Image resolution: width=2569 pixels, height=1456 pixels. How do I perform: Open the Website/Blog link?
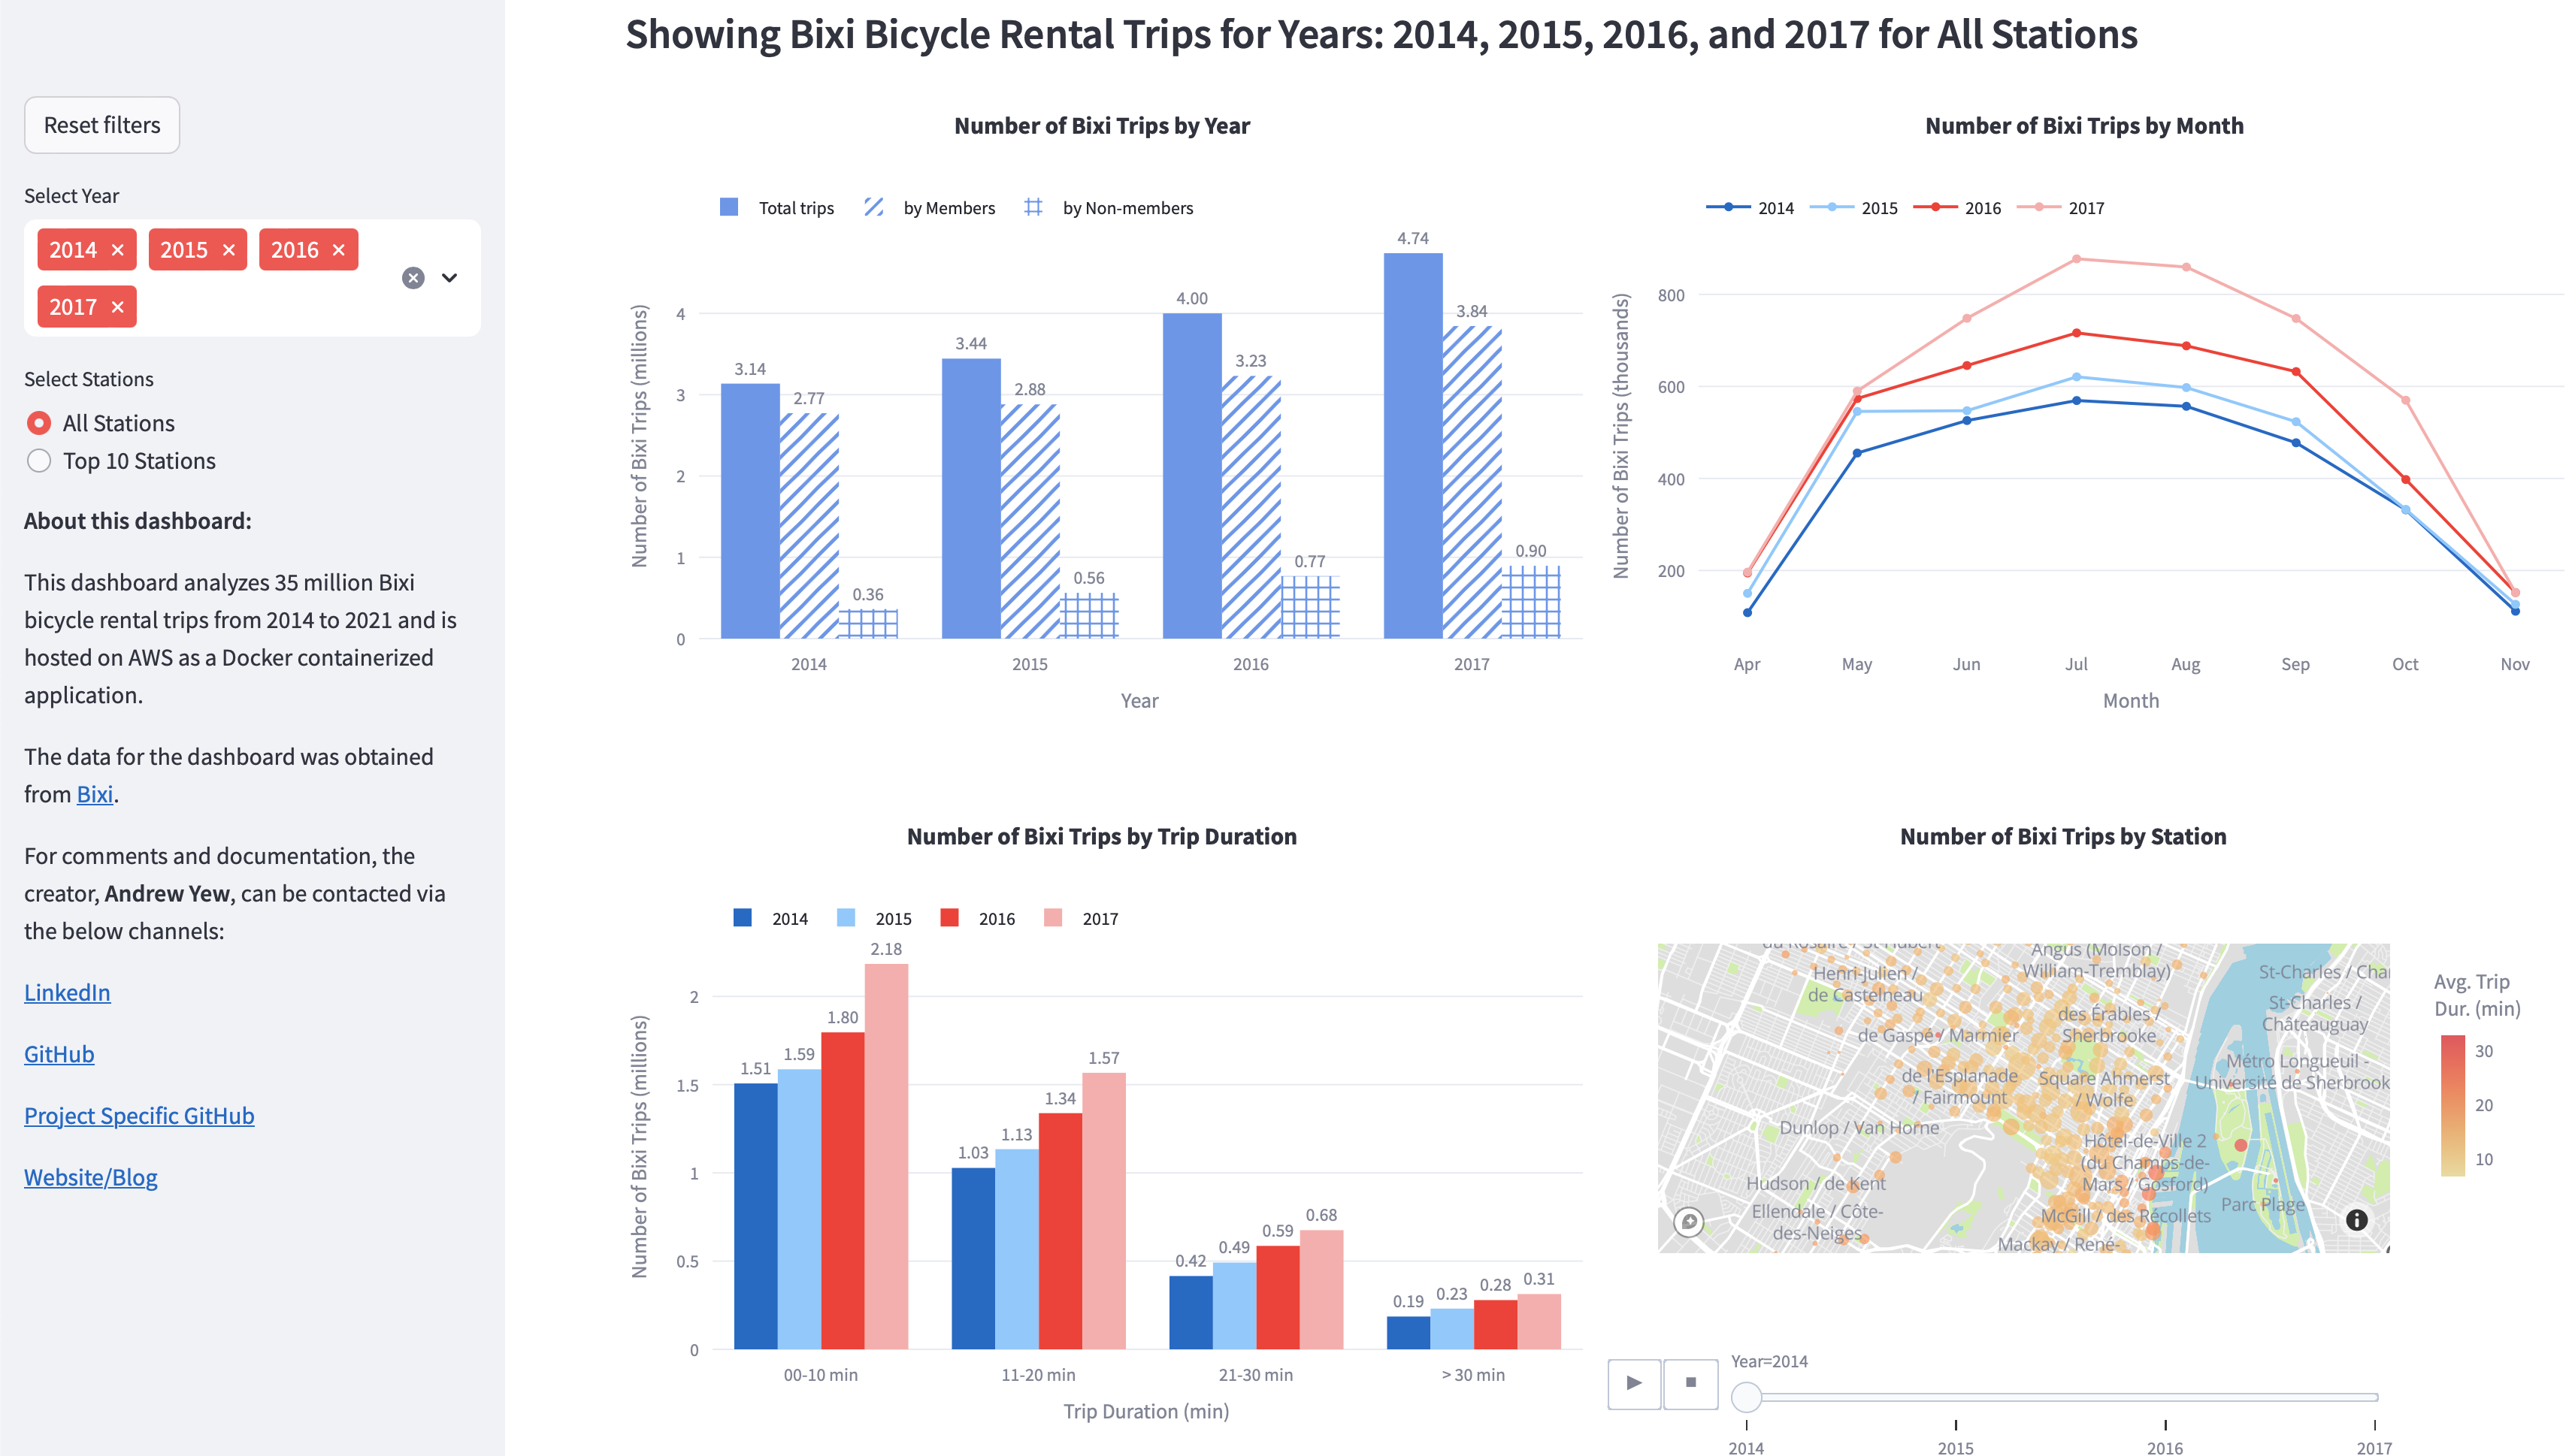point(91,1177)
